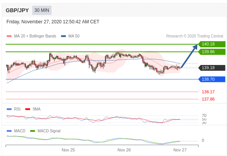Image resolution: width=227 pixels, height=156 pixels.
Task: Click the chart date and time header
Action: pos(53,22)
